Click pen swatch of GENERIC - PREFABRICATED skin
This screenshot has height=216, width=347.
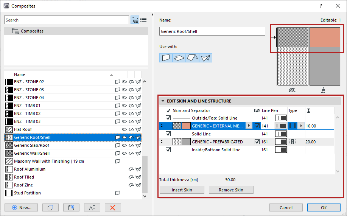pyautogui.click(x=281, y=142)
